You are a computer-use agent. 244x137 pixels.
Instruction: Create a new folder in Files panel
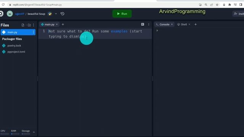click(29, 25)
